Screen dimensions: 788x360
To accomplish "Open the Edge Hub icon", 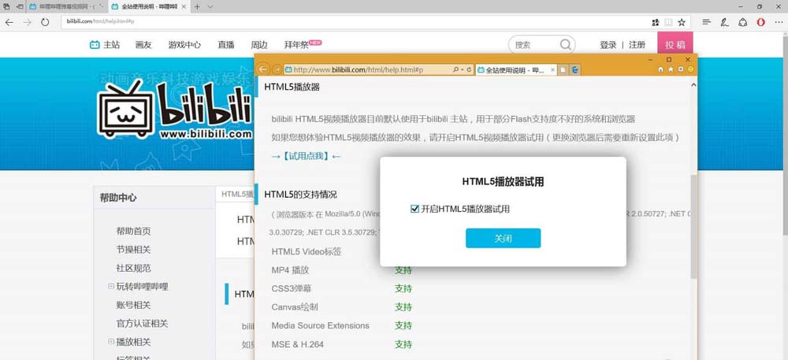I will tap(707, 22).
